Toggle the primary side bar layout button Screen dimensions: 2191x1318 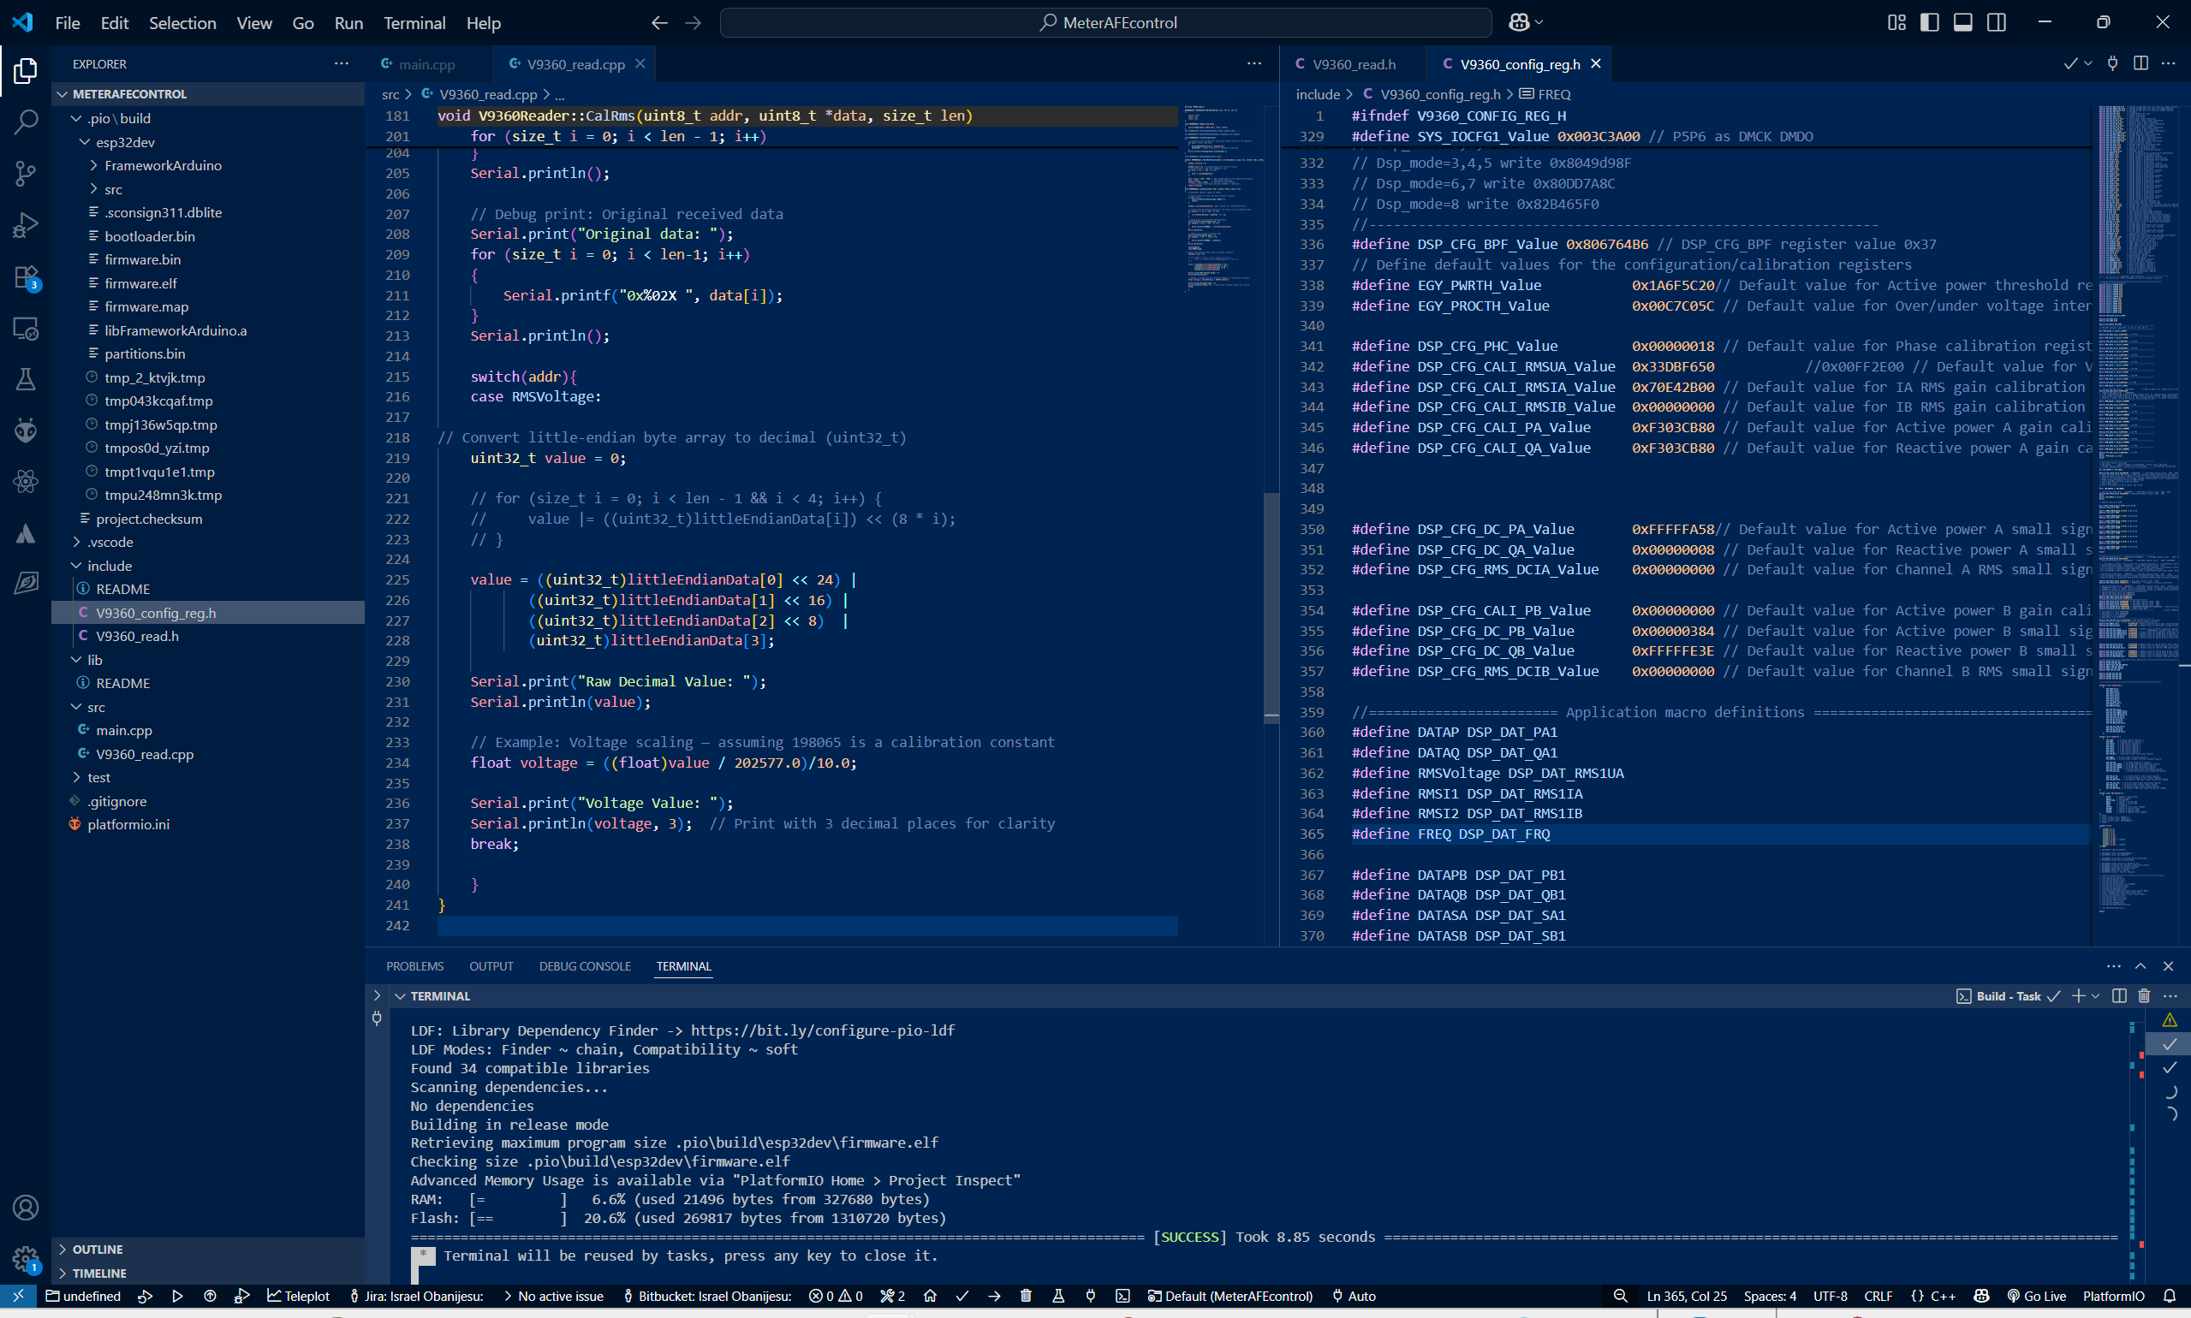(x=1929, y=22)
